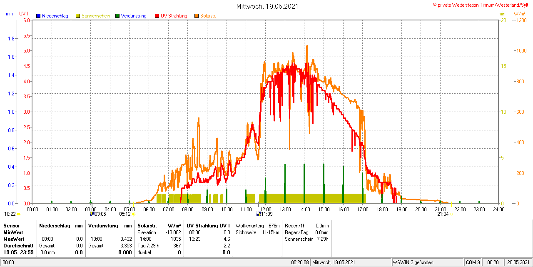This screenshot has height=267, width=533.
Task: Click the W/m² axis label at top right
Action: (x=519, y=14)
